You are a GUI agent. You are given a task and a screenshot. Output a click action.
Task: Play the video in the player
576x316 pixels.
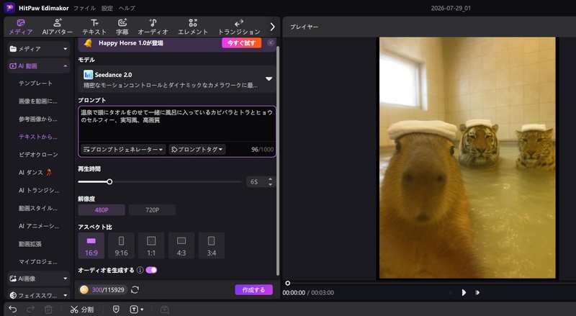click(464, 292)
